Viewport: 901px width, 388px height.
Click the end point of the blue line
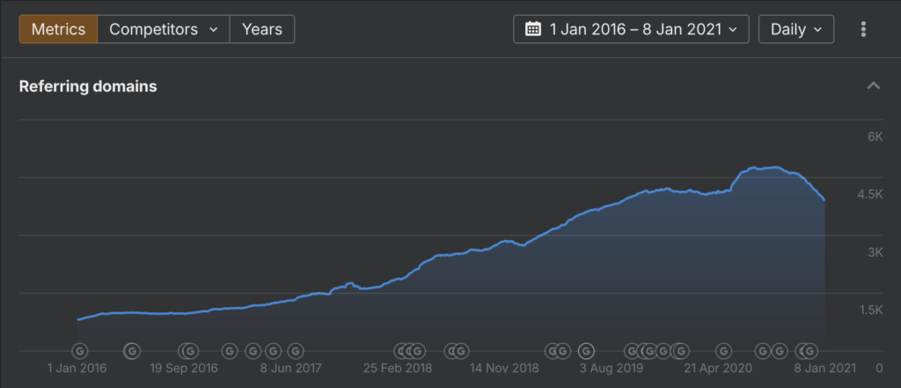pyautogui.click(x=824, y=200)
